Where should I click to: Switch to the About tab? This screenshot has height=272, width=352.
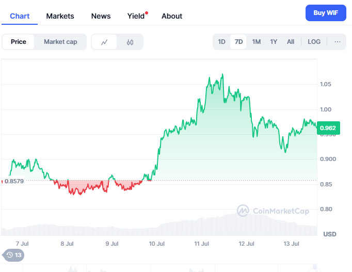coord(172,16)
